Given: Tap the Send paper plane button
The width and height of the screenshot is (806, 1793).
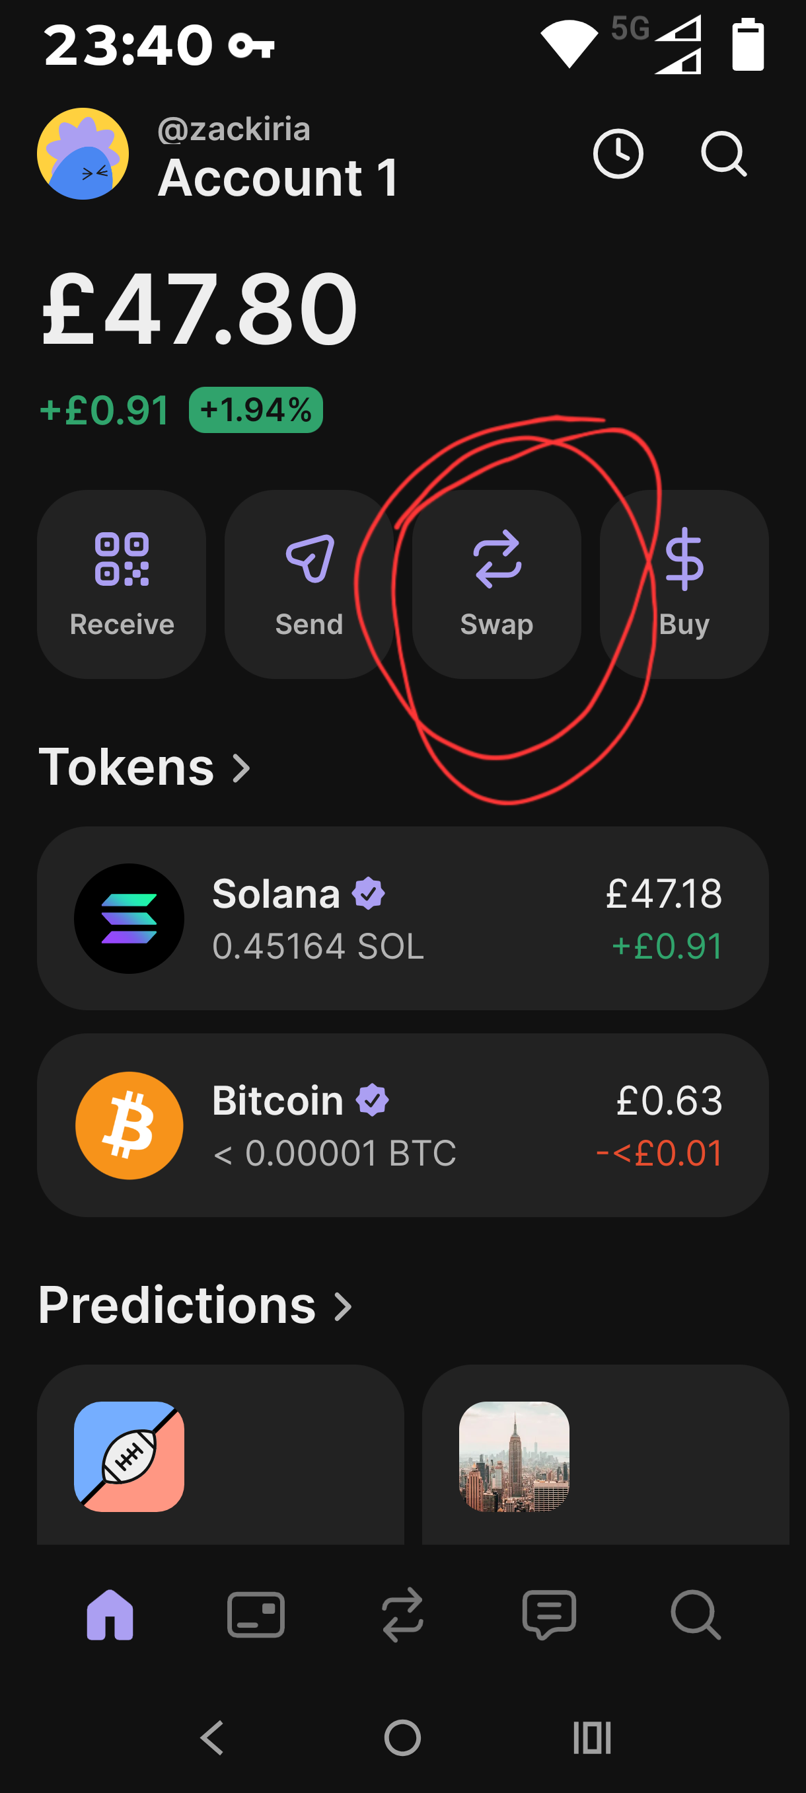Looking at the screenshot, I should pyautogui.click(x=309, y=584).
